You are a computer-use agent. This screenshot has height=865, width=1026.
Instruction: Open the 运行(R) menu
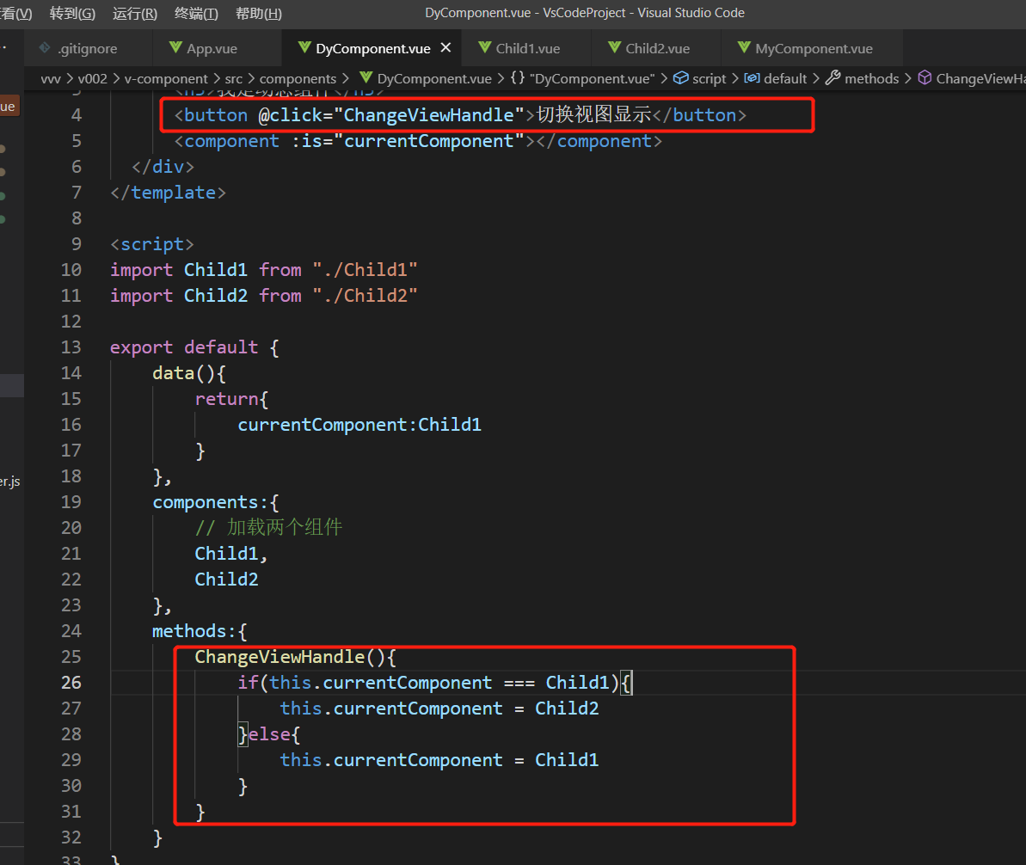point(135,14)
